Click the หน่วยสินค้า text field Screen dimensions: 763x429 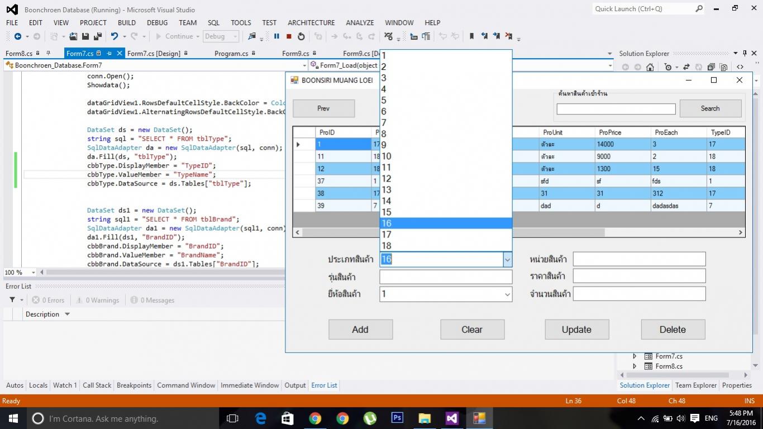639,259
